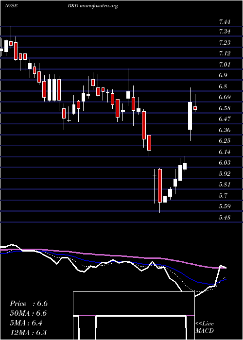Image resolution: width=243 pixels, height=340 pixels.
Task: Click the 6.14 price axis label
Action: pyautogui.click(x=225, y=152)
